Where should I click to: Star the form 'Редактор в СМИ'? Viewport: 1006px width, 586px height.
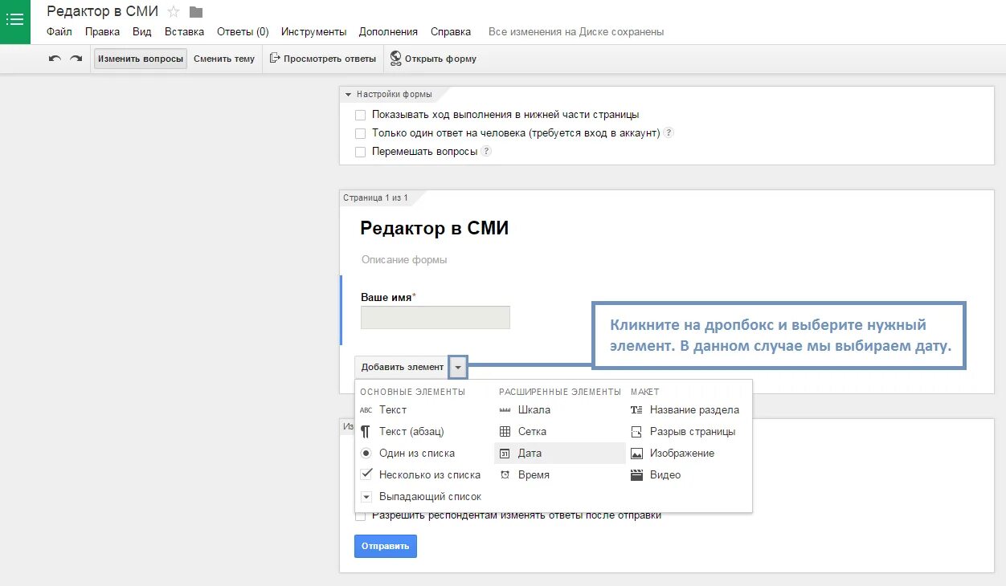tap(174, 11)
